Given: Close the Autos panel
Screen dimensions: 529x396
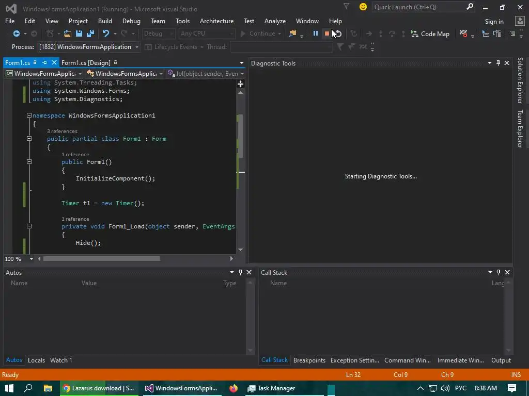Looking at the screenshot, I should 249,272.
